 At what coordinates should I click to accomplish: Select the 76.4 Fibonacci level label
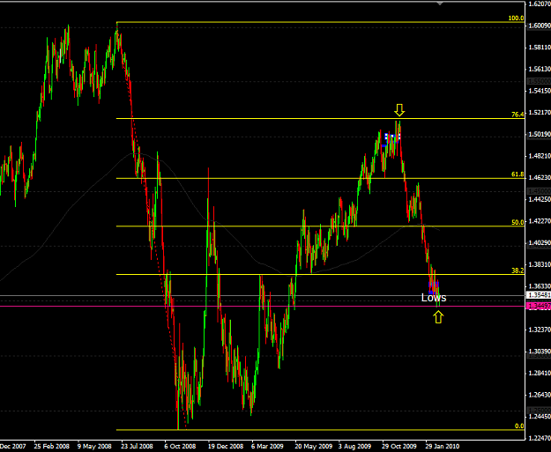[517, 115]
